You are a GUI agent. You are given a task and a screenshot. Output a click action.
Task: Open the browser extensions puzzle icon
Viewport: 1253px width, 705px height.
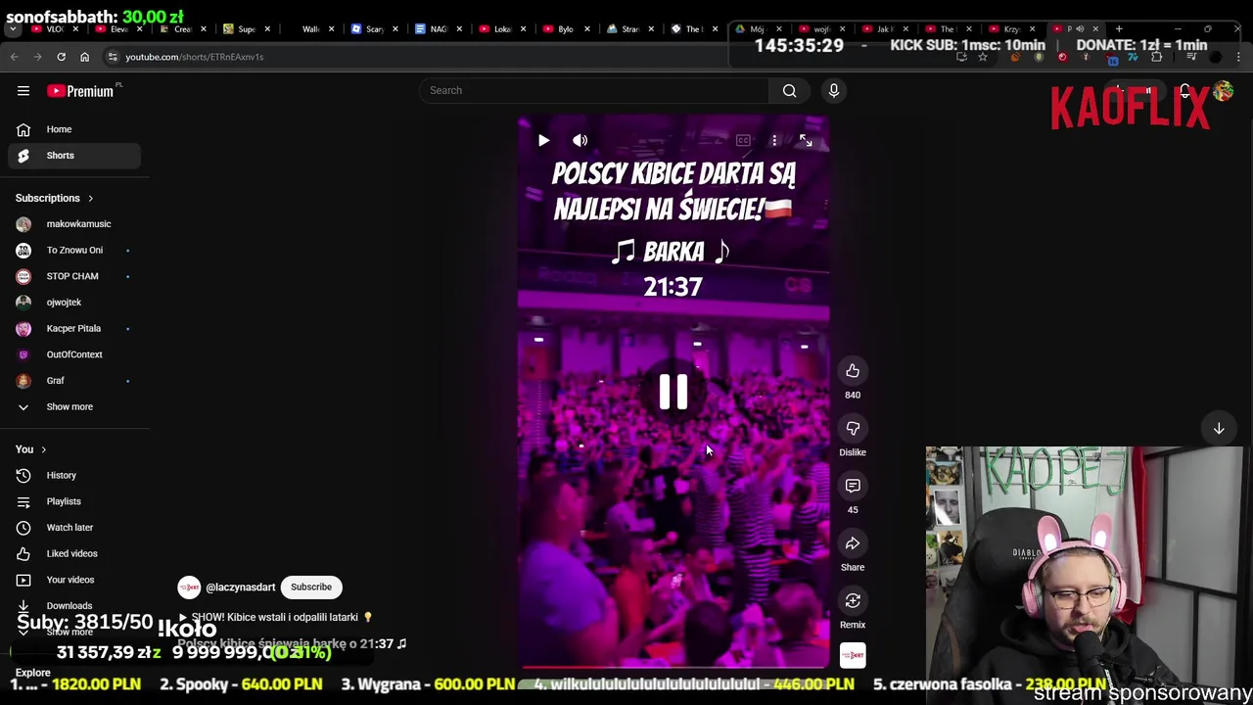tap(1156, 57)
